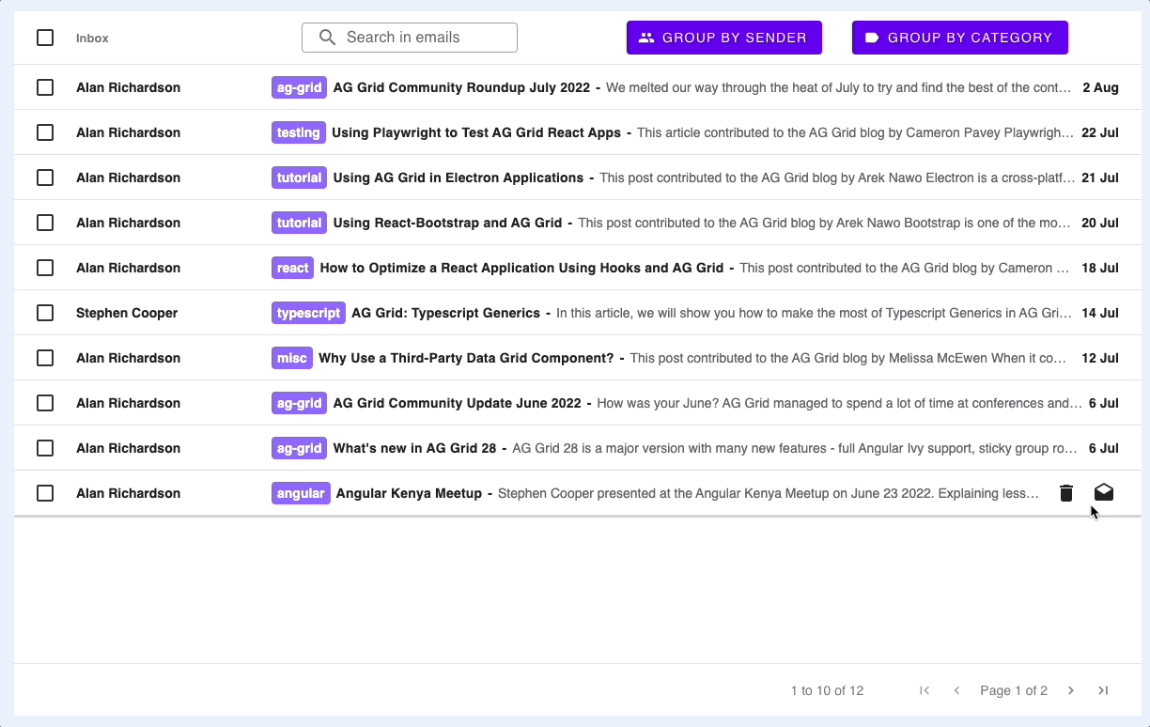Click ag-grid tag on Community Update June 2022 email
The width and height of the screenshot is (1150, 727).
pos(300,403)
